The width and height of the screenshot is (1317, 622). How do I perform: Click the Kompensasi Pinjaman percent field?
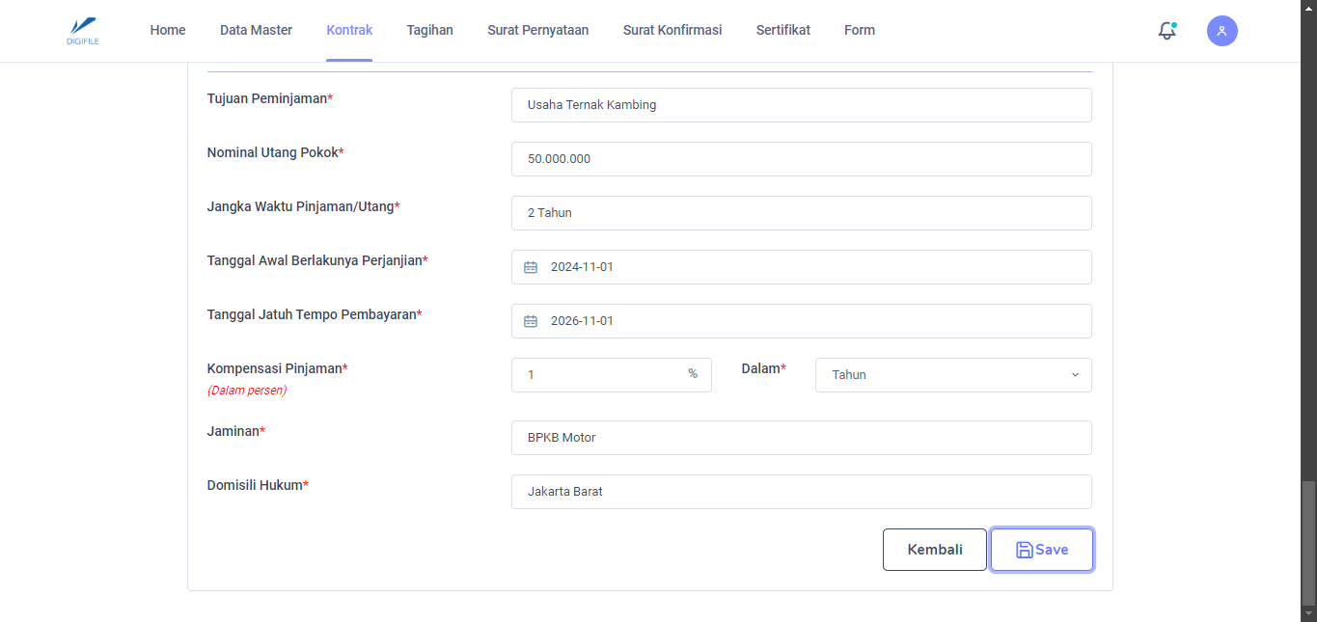click(598, 375)
